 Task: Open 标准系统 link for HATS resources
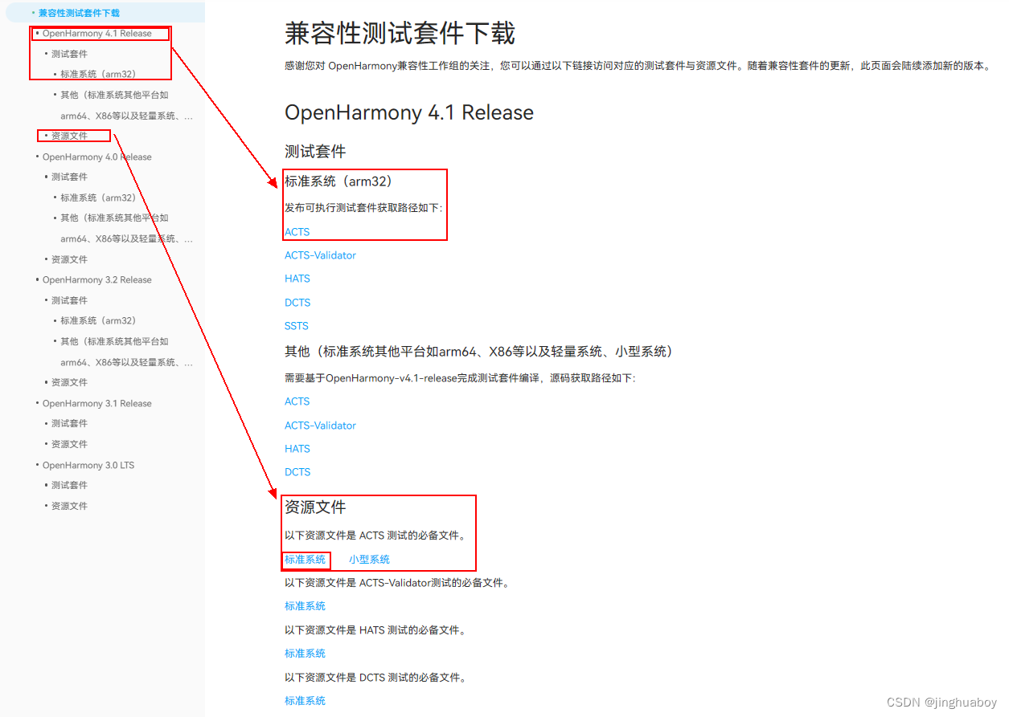pos(305,654)
